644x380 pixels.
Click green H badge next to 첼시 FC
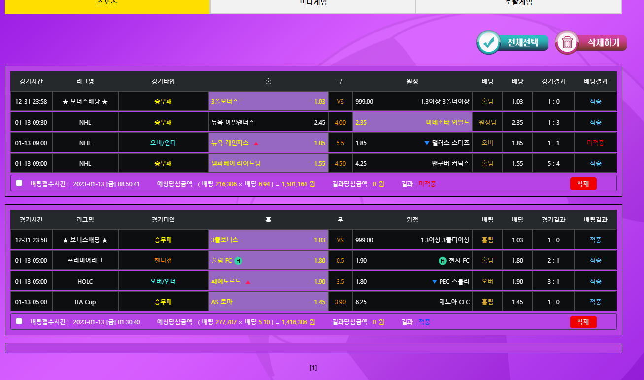(x=442, y=261)
